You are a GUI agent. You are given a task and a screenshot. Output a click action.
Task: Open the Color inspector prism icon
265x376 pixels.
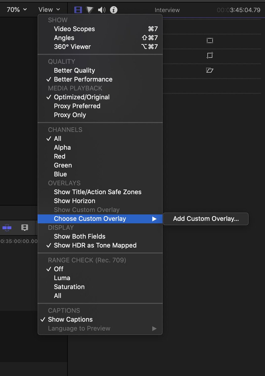coord(90,10)
